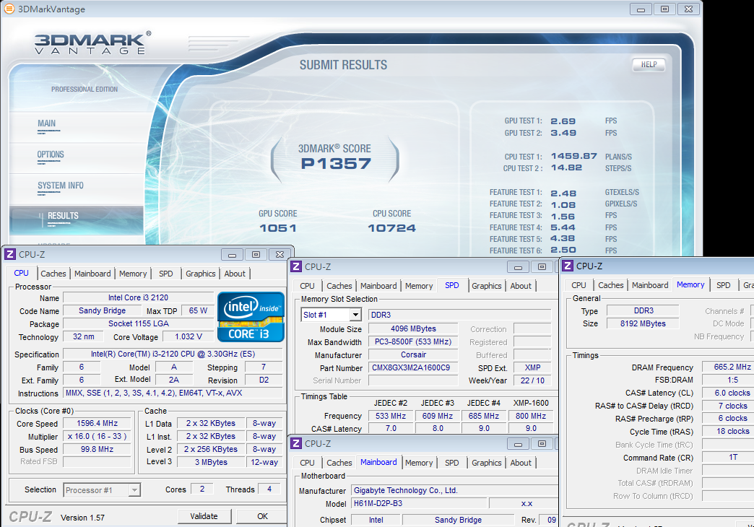Screen dimensions: 754x527
Task: Open Graphics tab in the Memory Slot Selection window
Action: (x=487, y=286)
